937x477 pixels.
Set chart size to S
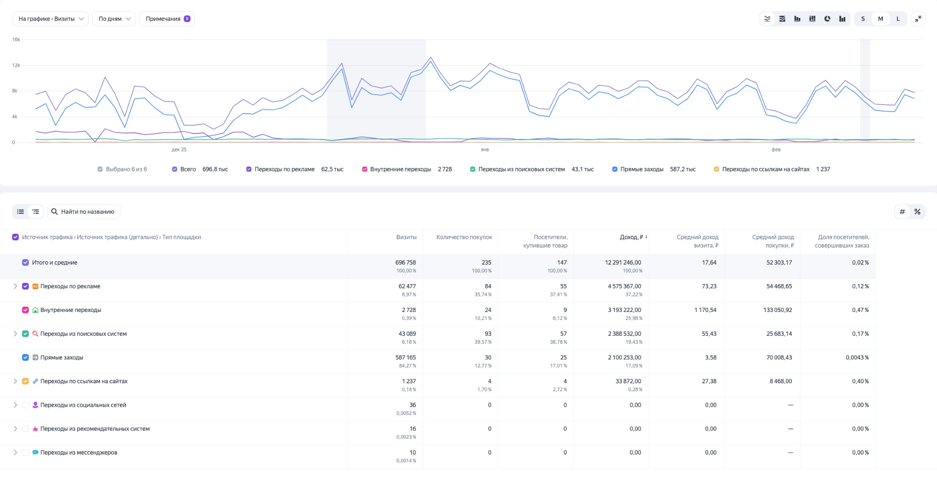[x=863, y=19]
